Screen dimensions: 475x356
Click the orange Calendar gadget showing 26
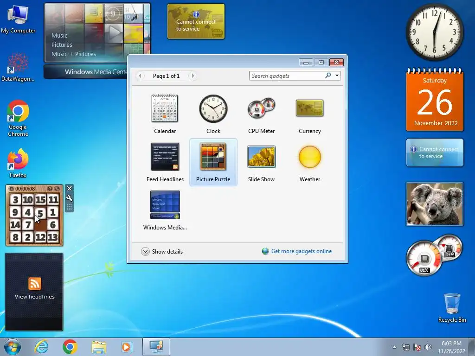pos(435,100)
